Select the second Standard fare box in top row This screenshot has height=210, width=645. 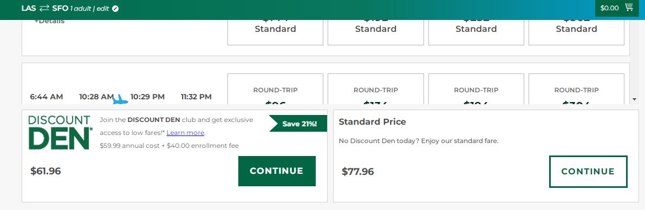(x=375, y=32)
